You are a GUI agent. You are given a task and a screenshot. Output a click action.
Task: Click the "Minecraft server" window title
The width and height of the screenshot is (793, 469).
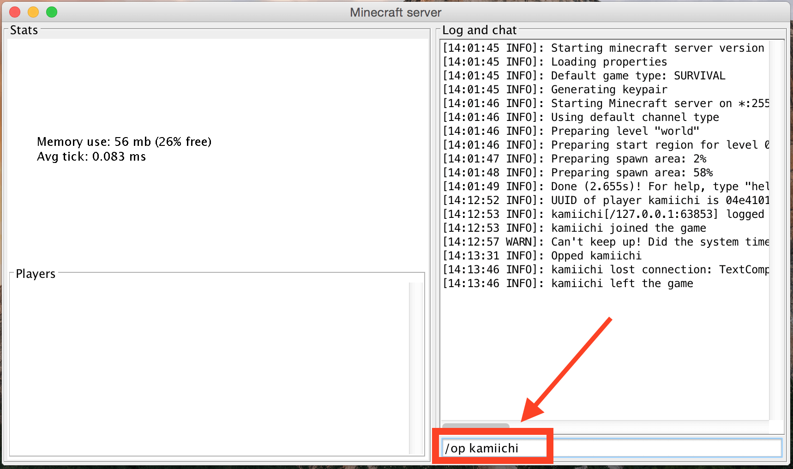click(396, 12)
